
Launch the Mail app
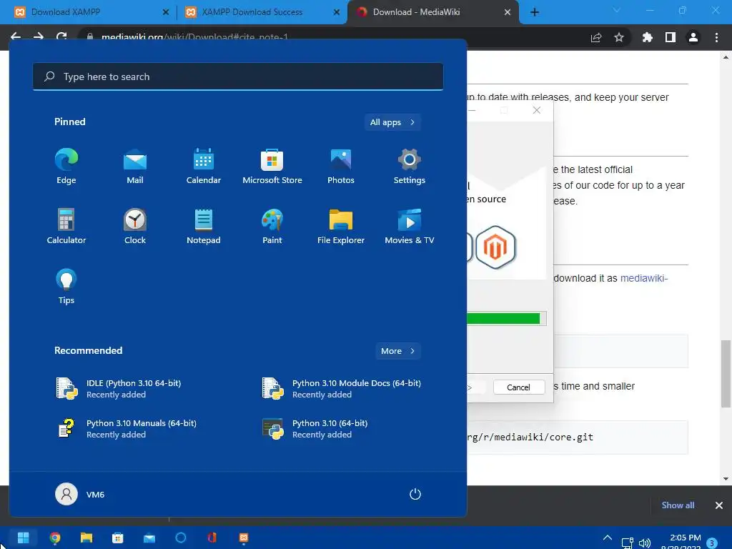click(x=135, y=166)
